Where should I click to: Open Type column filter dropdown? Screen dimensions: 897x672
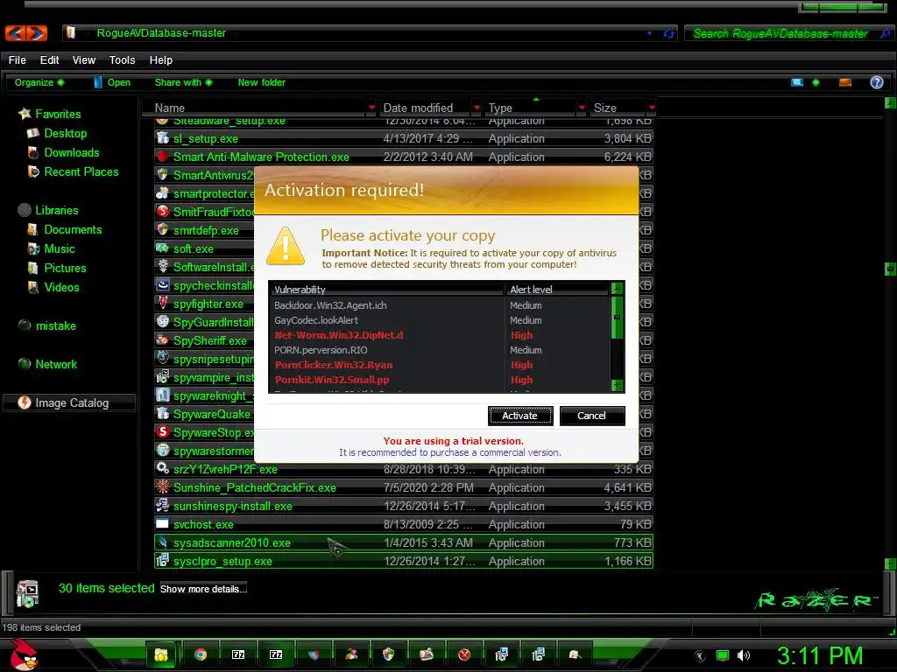click(582, 108)
